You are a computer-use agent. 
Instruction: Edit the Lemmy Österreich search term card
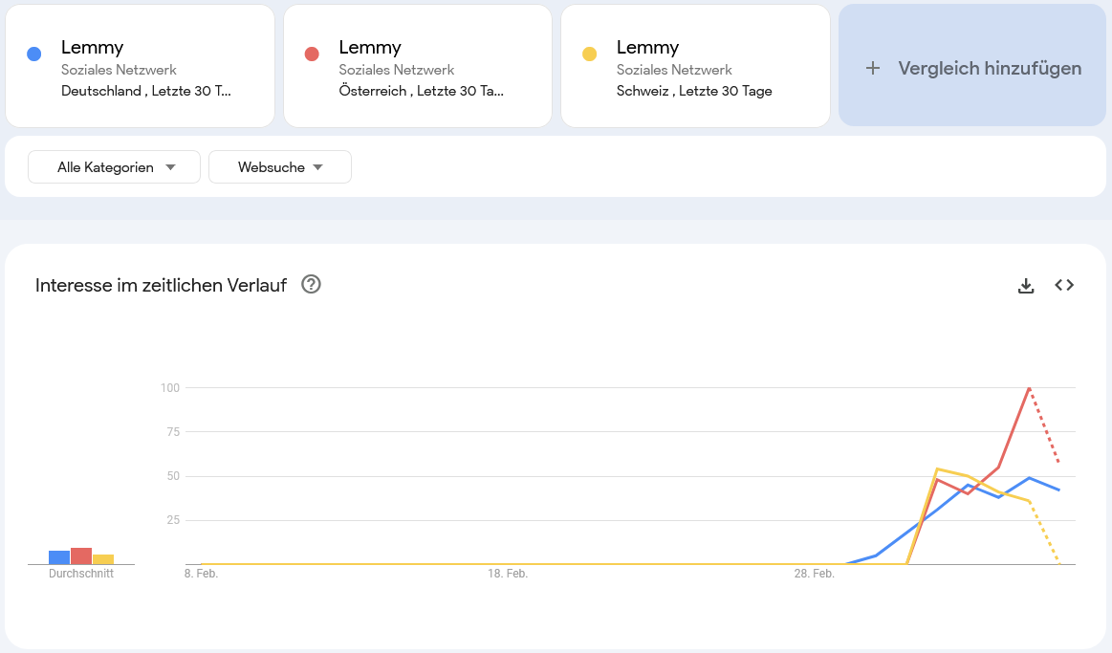(418, 66)
